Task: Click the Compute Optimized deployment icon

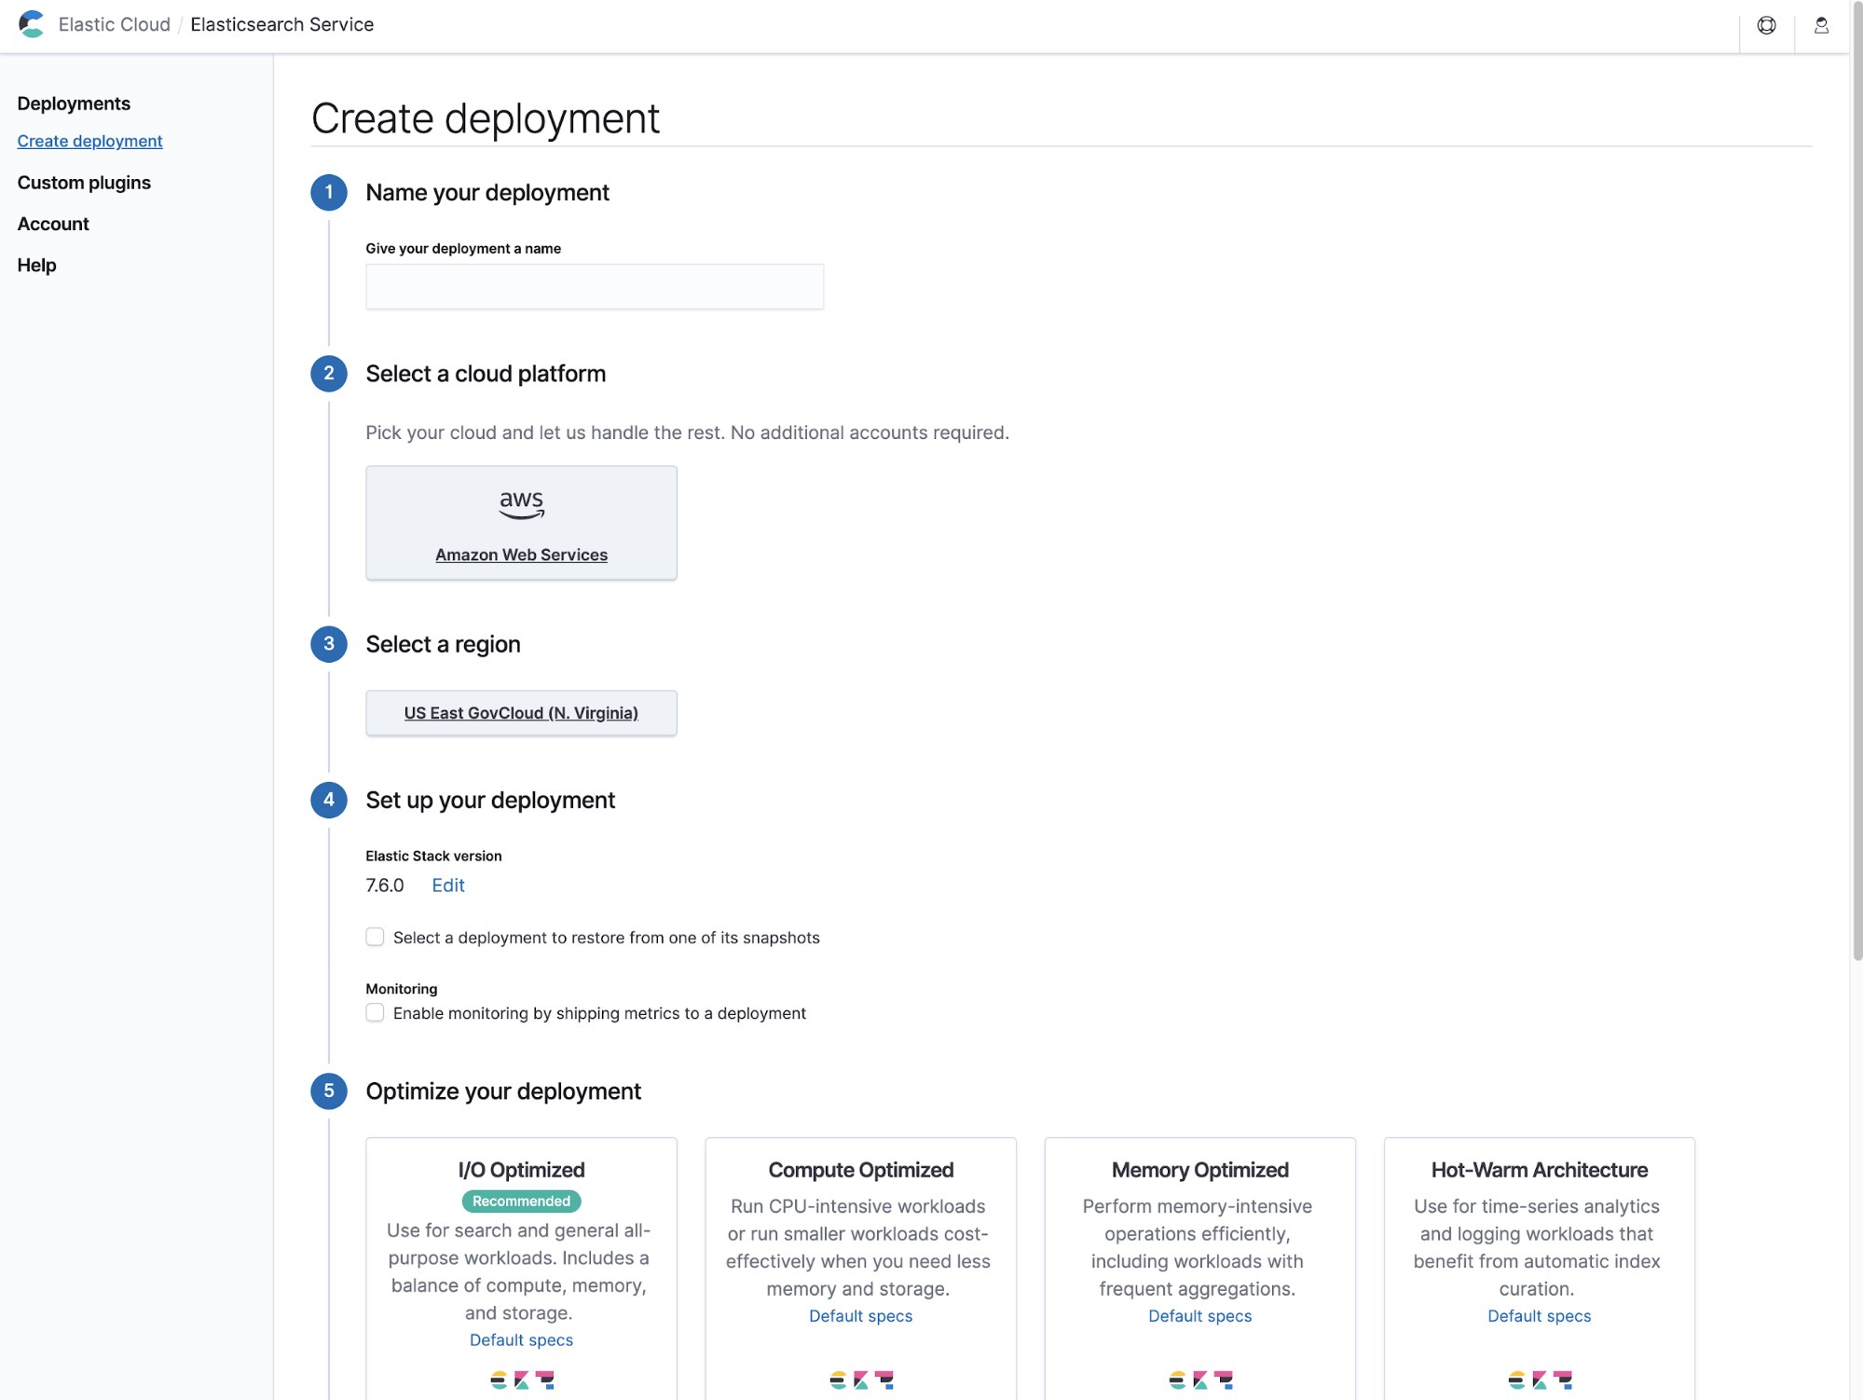Action: pos(860,1379)
